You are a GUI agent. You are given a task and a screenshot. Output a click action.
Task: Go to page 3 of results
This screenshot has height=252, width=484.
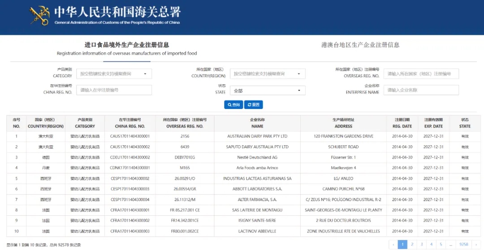pos(422,244)
